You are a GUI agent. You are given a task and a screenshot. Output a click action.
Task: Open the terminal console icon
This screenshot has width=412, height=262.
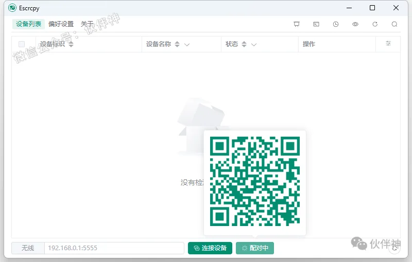pyautogui.click(x=316, y=24)
